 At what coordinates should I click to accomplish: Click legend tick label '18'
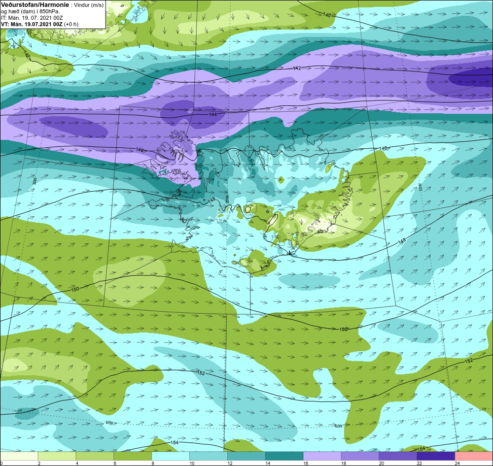(x=343, y=463)
